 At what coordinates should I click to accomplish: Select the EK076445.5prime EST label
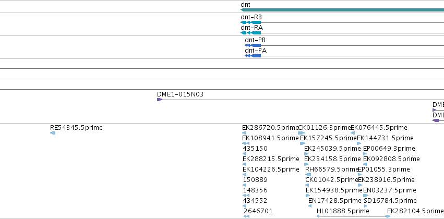(379, 128)
